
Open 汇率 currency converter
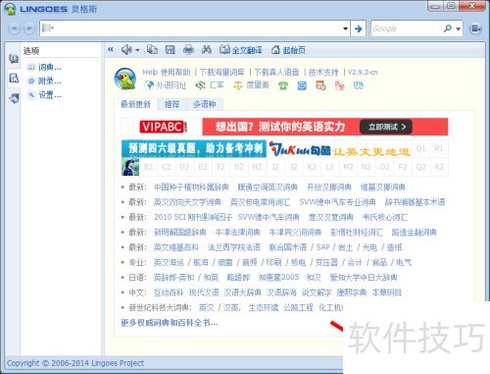coord(210,85)
